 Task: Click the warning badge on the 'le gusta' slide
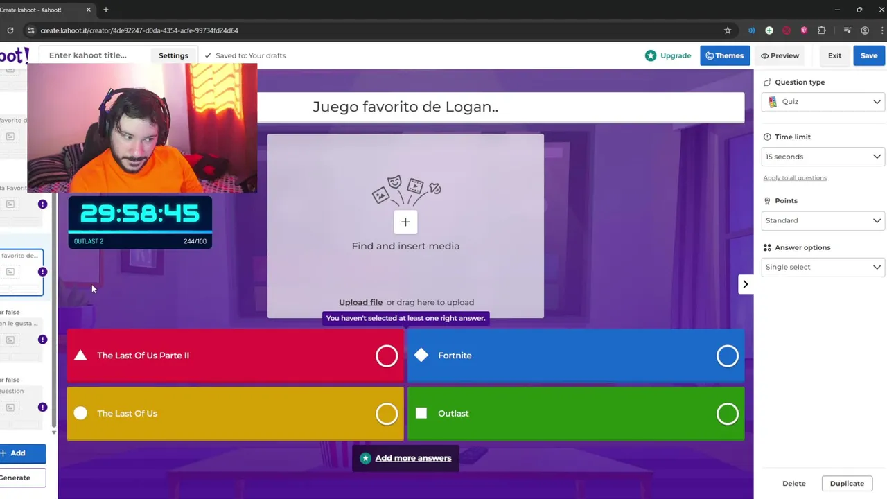point(42,340)
